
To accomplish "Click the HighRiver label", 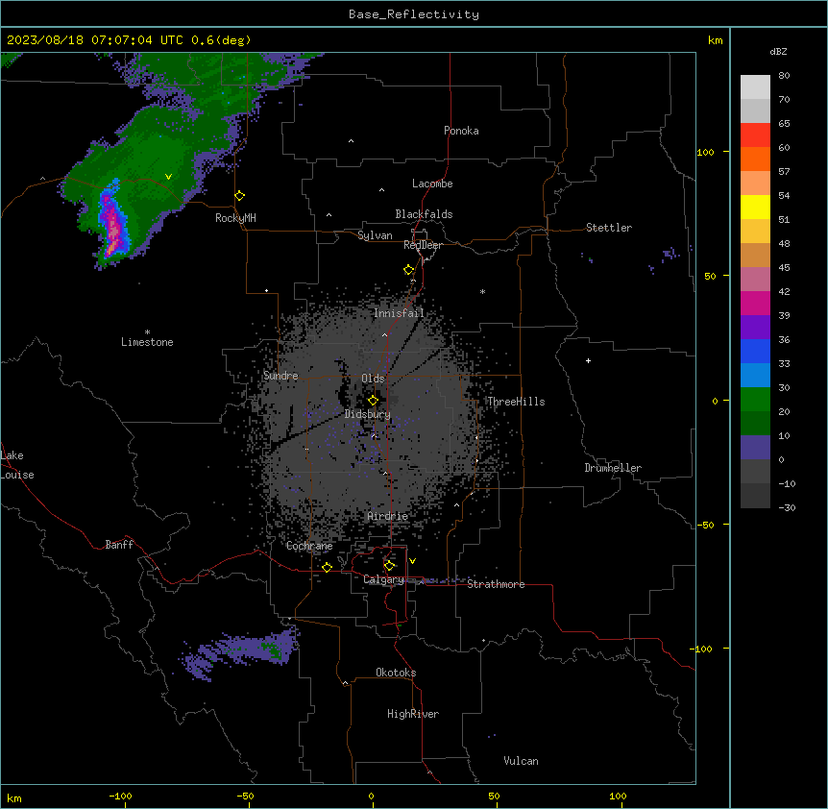I will [413, 714].
